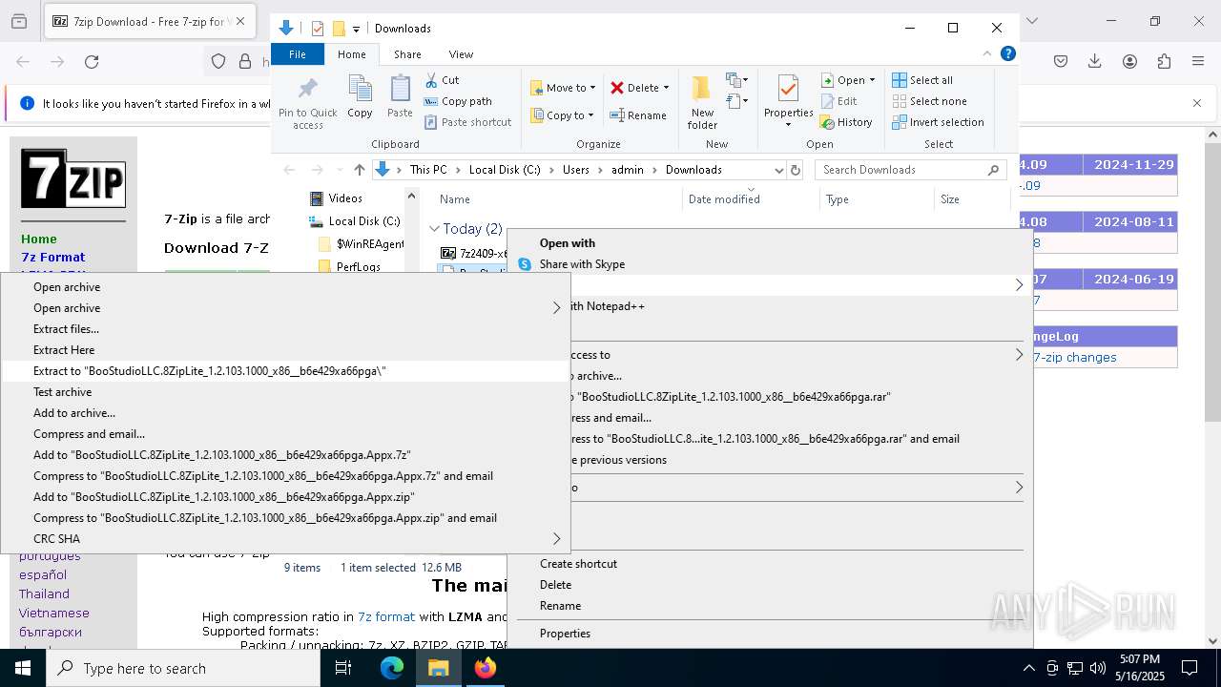Select Share with Skype context entry

pyautogui.click(x=770, y=264)
